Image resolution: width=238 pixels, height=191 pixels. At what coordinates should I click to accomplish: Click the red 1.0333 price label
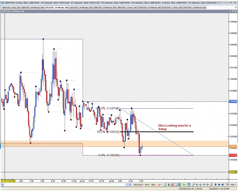point(233,155)
